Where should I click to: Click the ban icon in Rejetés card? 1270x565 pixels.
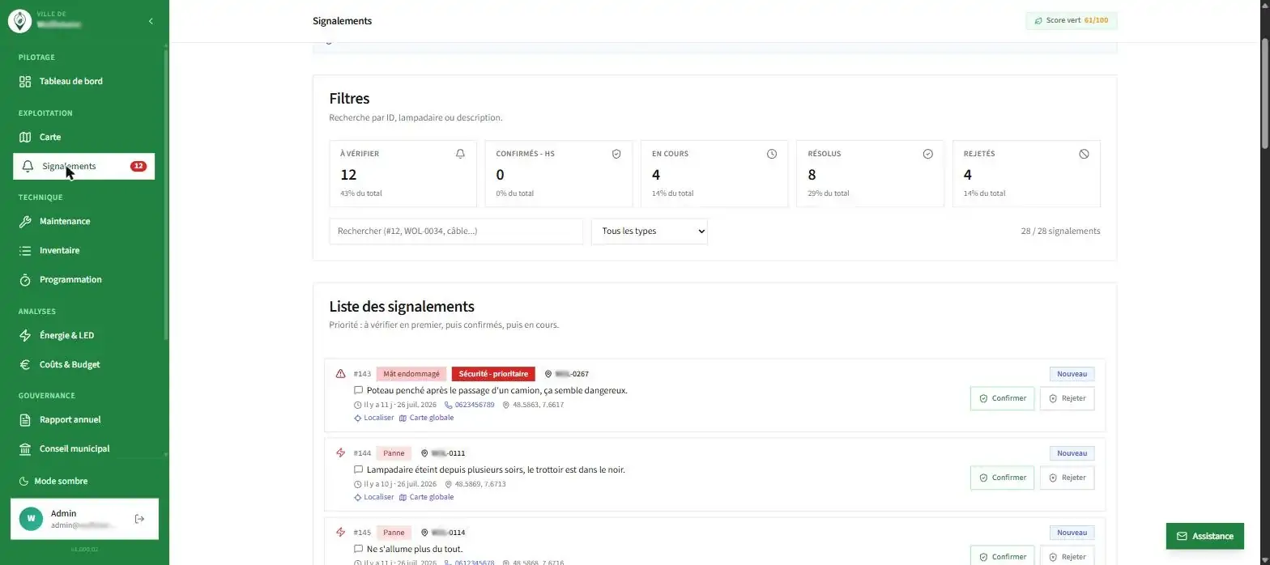1084,154
